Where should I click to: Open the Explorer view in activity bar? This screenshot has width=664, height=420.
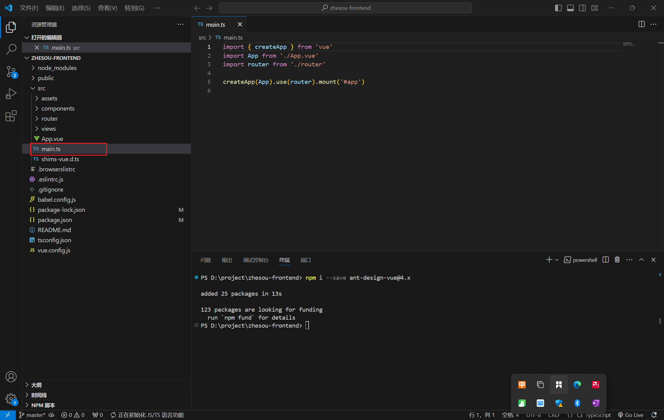coord(11,27)
